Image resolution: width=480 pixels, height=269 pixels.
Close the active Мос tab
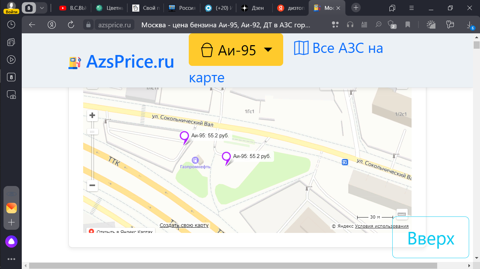339,8
